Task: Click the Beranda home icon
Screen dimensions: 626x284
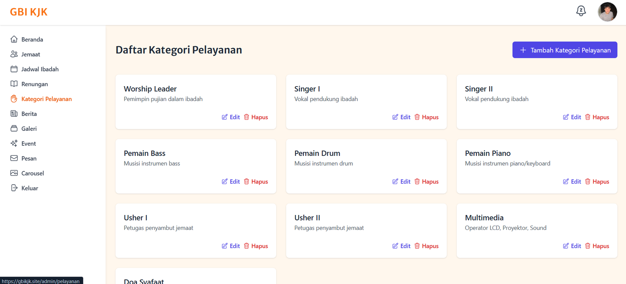Action: point(14,39)
